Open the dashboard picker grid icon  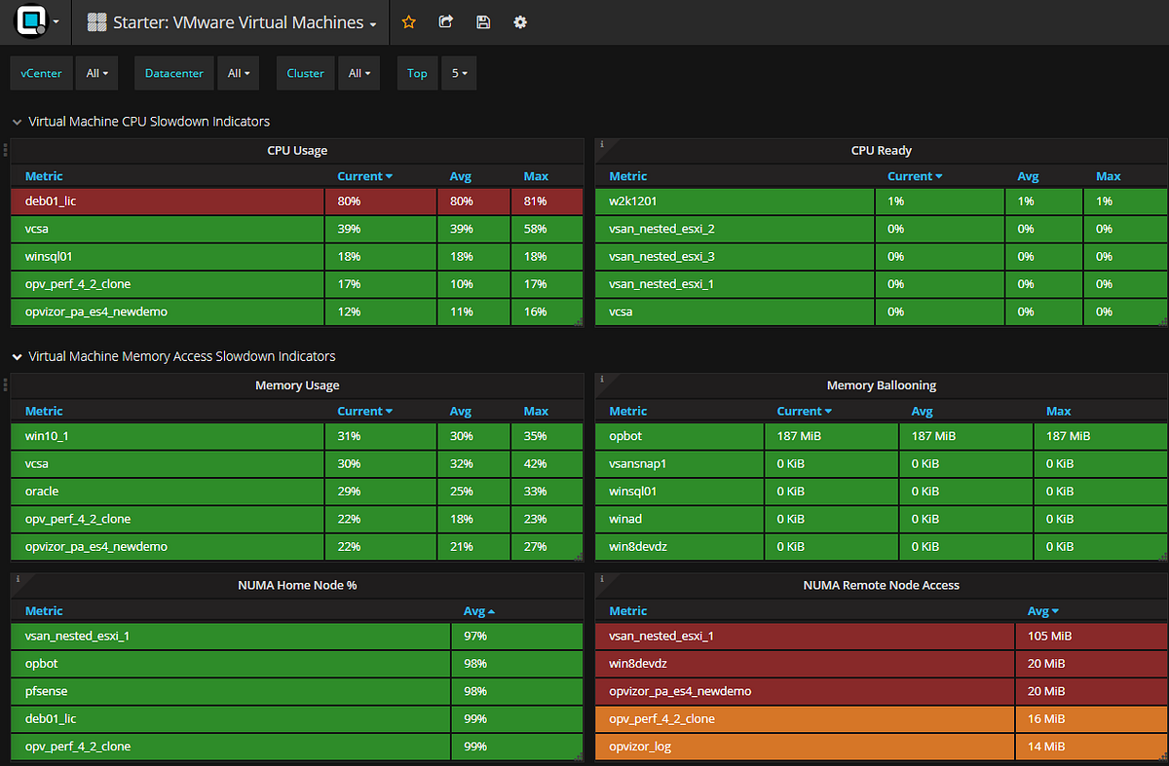tap(94, 21)
